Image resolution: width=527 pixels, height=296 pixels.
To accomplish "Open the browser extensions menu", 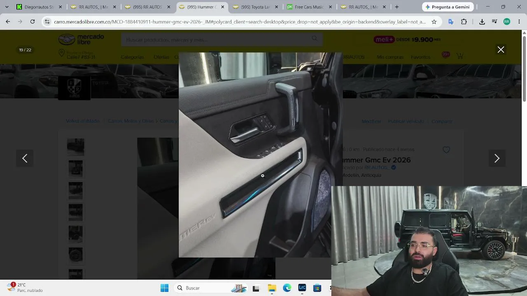I will tap(464, 22).
